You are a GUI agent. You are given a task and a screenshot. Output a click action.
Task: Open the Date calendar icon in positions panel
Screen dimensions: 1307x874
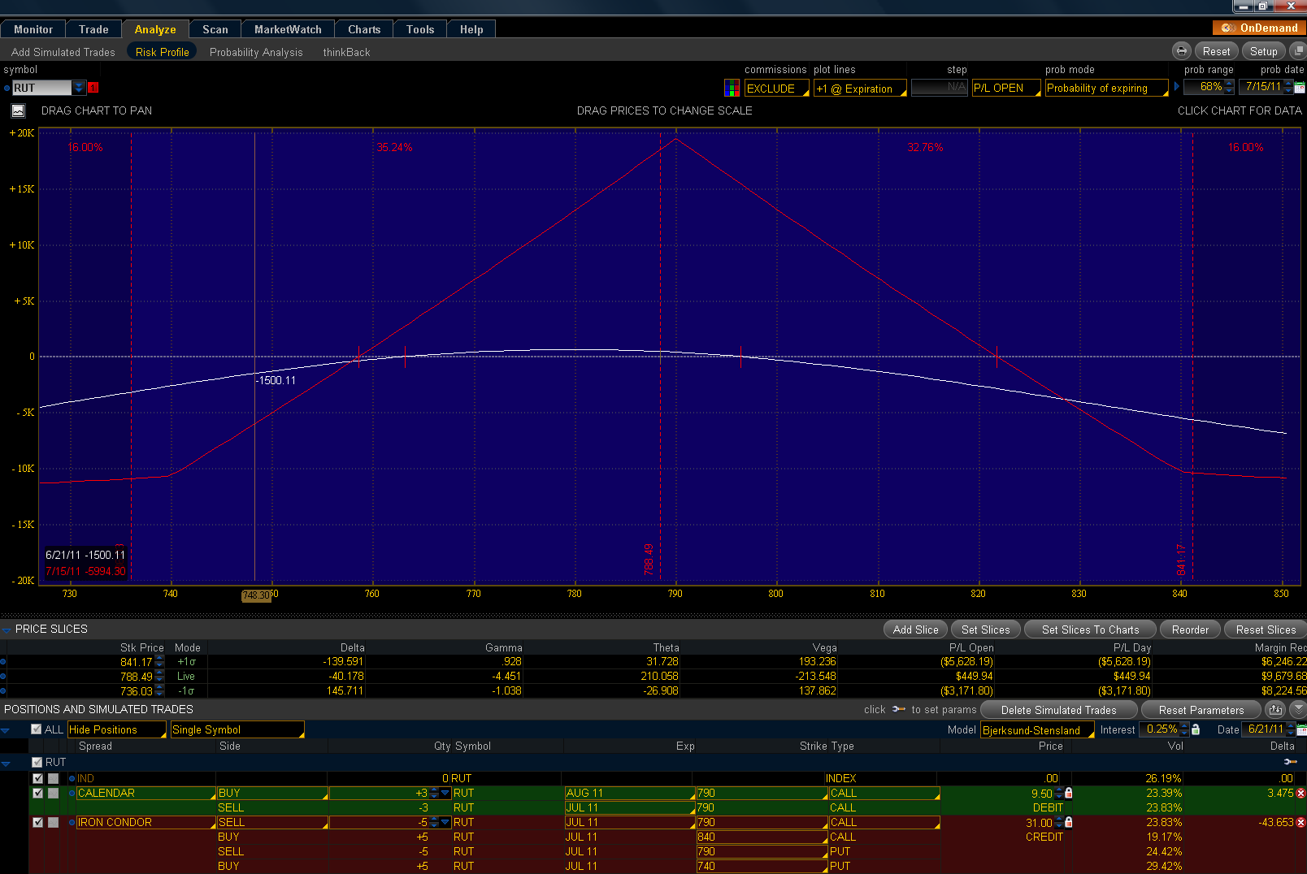pyautogui.click(x=1301, y=730)
